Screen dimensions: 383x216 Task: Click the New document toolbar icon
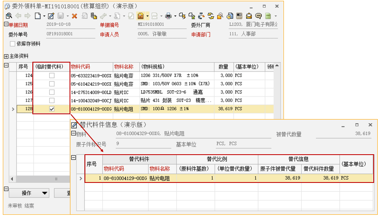click(37, 16)
